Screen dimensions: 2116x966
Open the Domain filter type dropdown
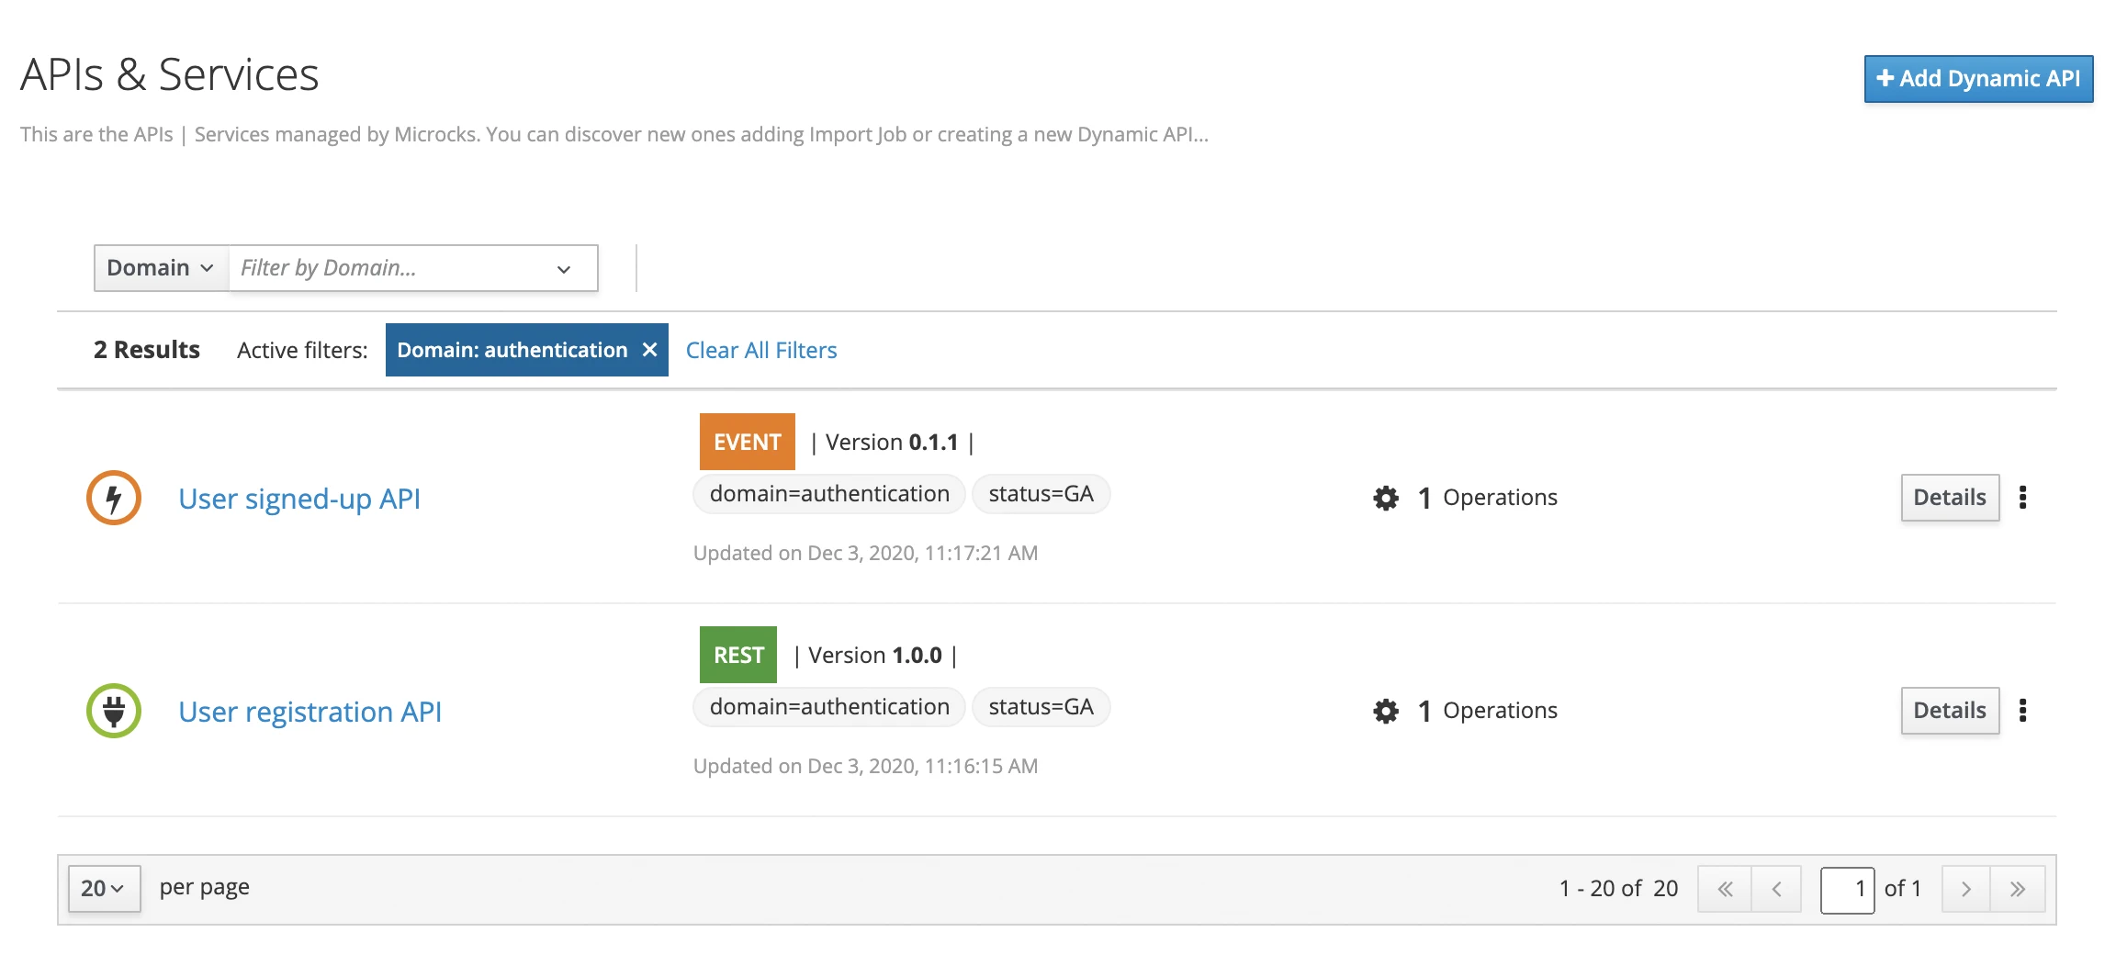click(161, 268)
